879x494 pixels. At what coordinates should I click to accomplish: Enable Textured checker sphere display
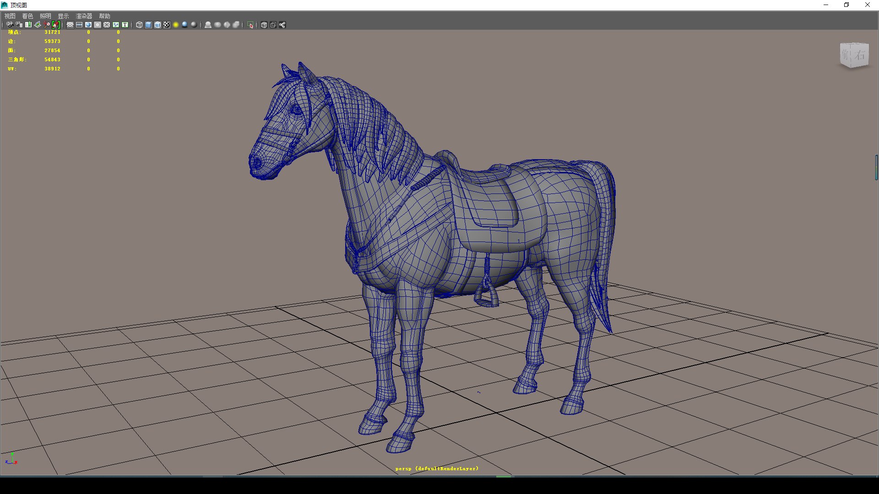(x=167, y=25)
